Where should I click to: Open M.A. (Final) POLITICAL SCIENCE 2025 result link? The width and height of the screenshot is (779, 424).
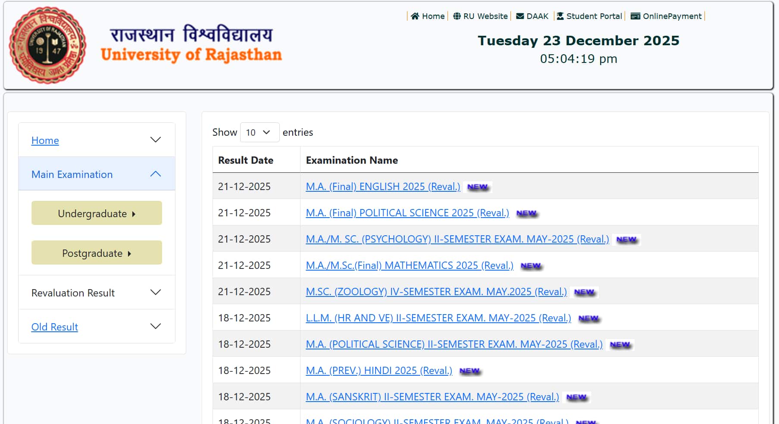coord(407,212)
